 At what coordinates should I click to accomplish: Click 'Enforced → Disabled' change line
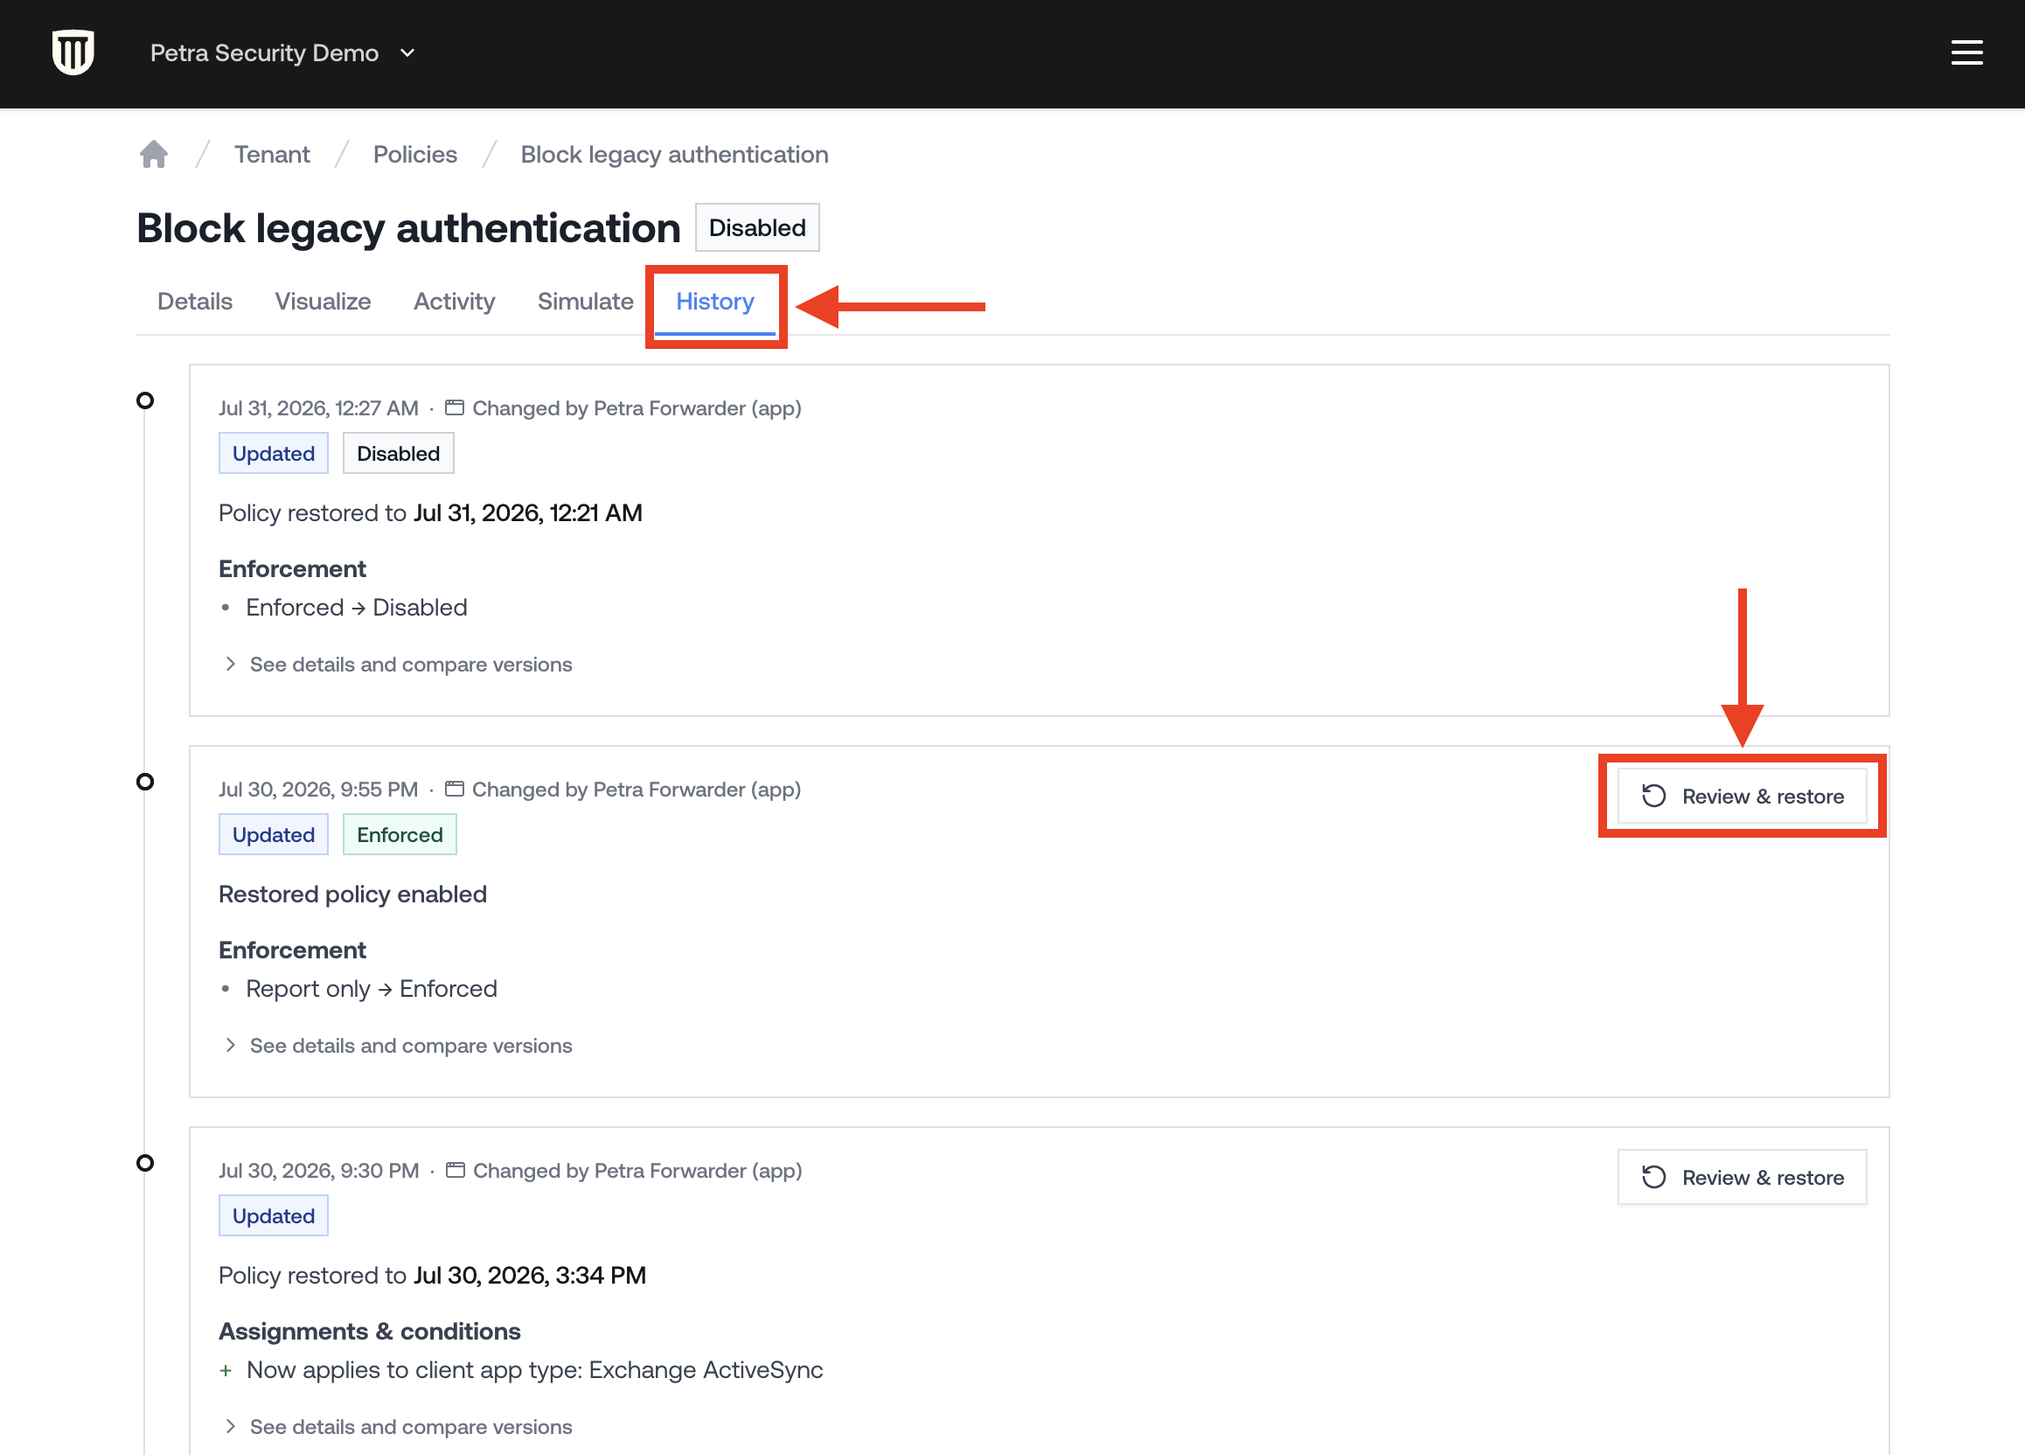pyautogui.click(x=356, y=607)
